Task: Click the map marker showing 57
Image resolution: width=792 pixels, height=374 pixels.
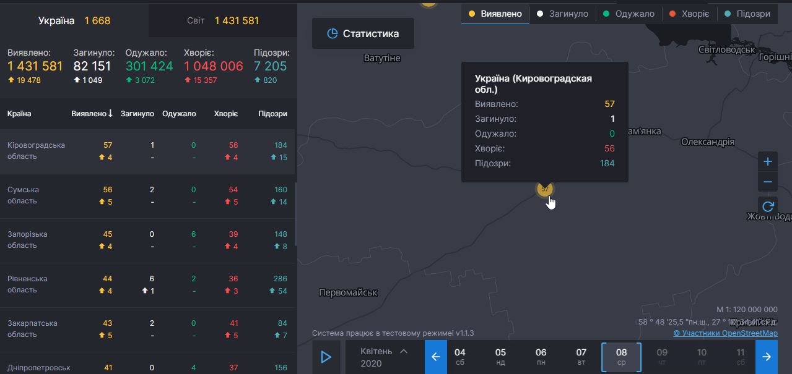Action: tap(544, 188)
